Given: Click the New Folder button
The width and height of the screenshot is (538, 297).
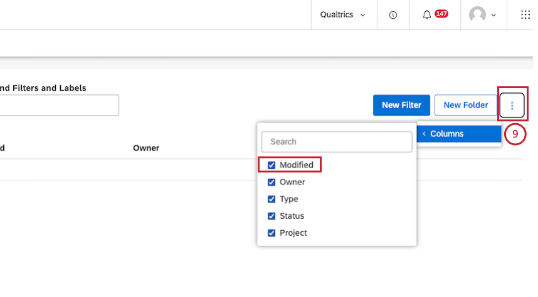Looking at the screenshot, I should [x=465, y=105].
